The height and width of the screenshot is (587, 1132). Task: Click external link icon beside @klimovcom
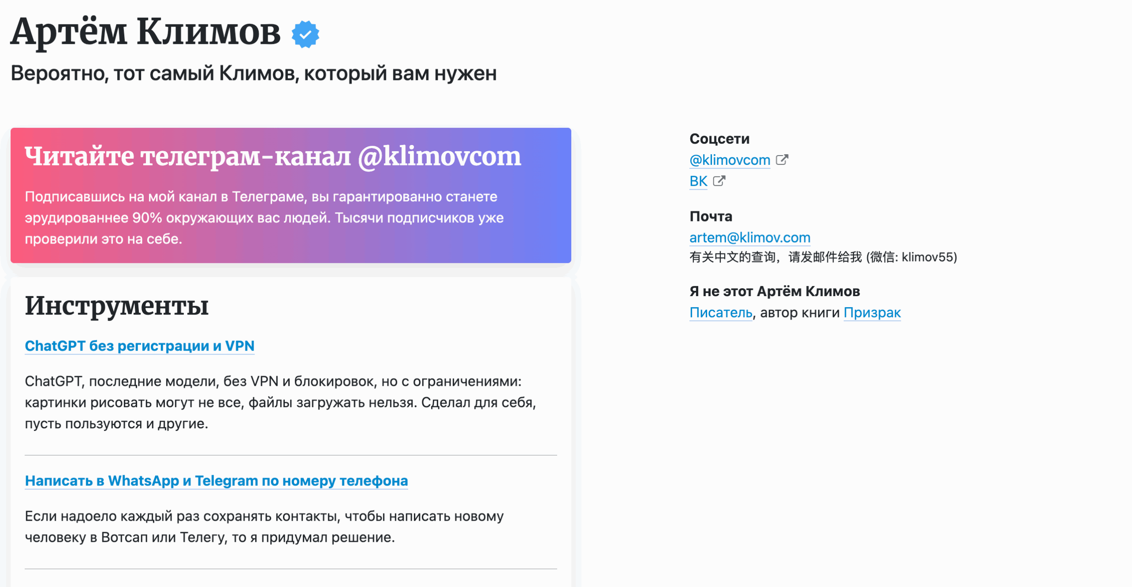click(x=782, y=160)
